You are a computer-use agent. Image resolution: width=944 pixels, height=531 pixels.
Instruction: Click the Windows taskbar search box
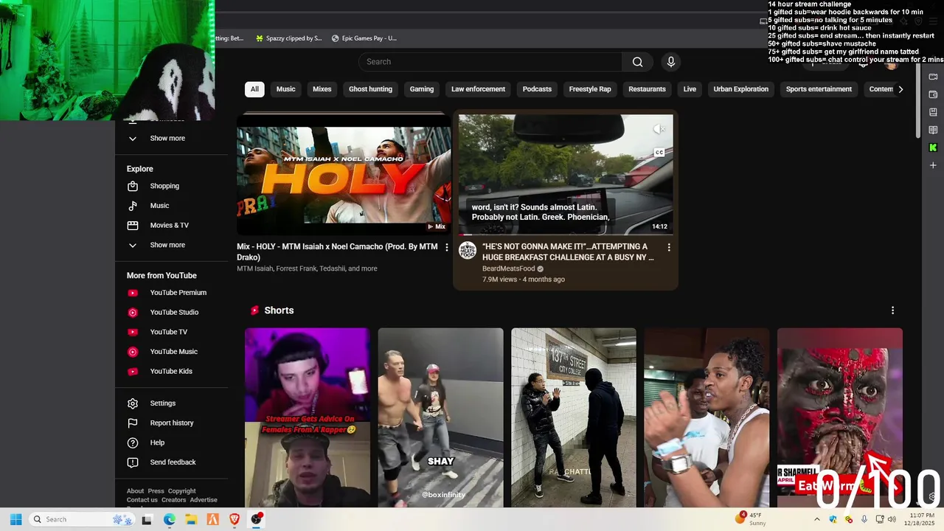click(82, 519)
